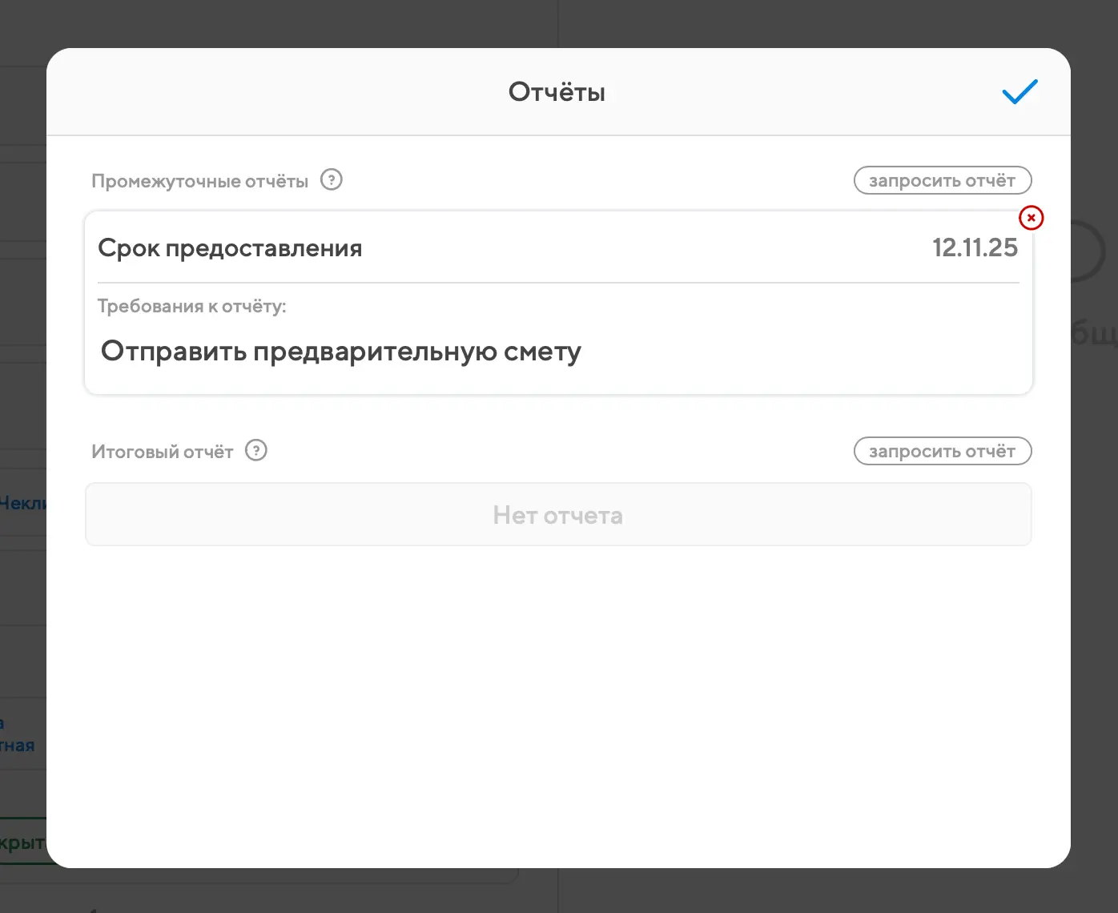This screenshot has height=913, width=1118.
Task: Click the dimmed circle icon behind dialog's right edge
Action: [x=1089, y=251]
